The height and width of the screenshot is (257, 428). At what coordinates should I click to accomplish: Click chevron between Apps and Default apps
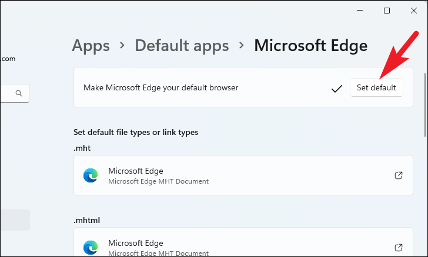pos(122,45)
